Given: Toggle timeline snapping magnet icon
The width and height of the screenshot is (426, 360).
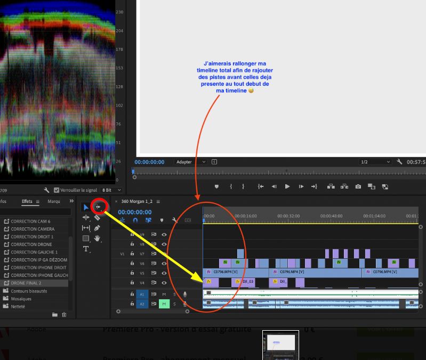Looking at the screenshot, I should point(135,220).
